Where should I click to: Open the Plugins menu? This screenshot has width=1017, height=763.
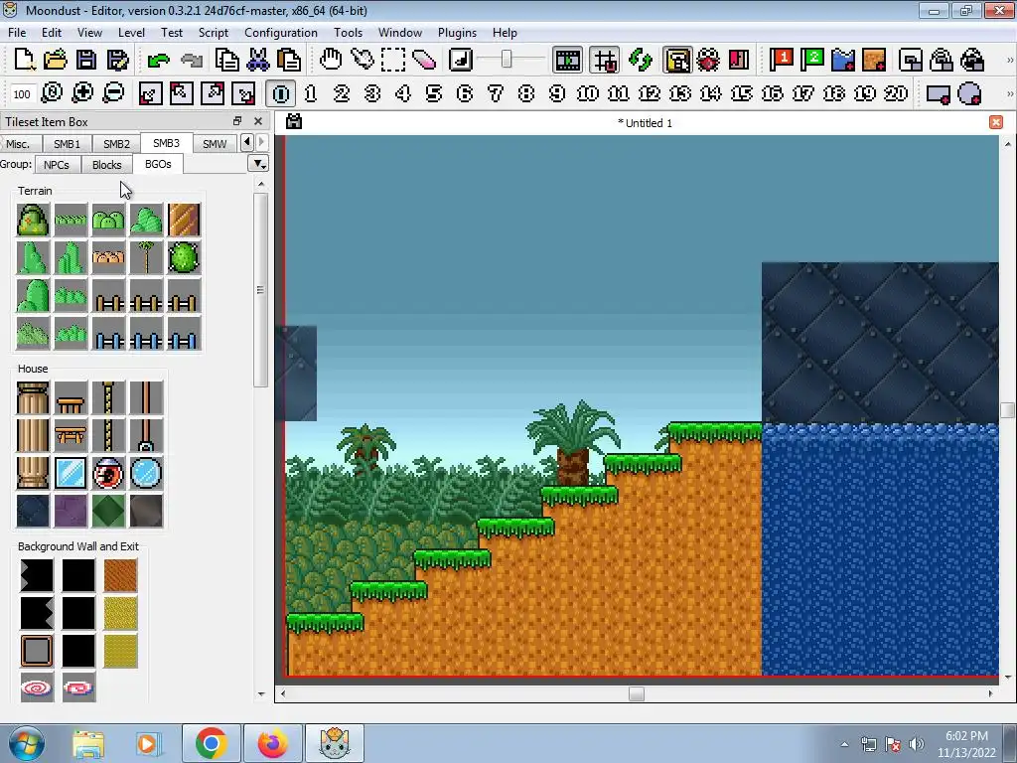pyautogui.click(x=457, y=33)
